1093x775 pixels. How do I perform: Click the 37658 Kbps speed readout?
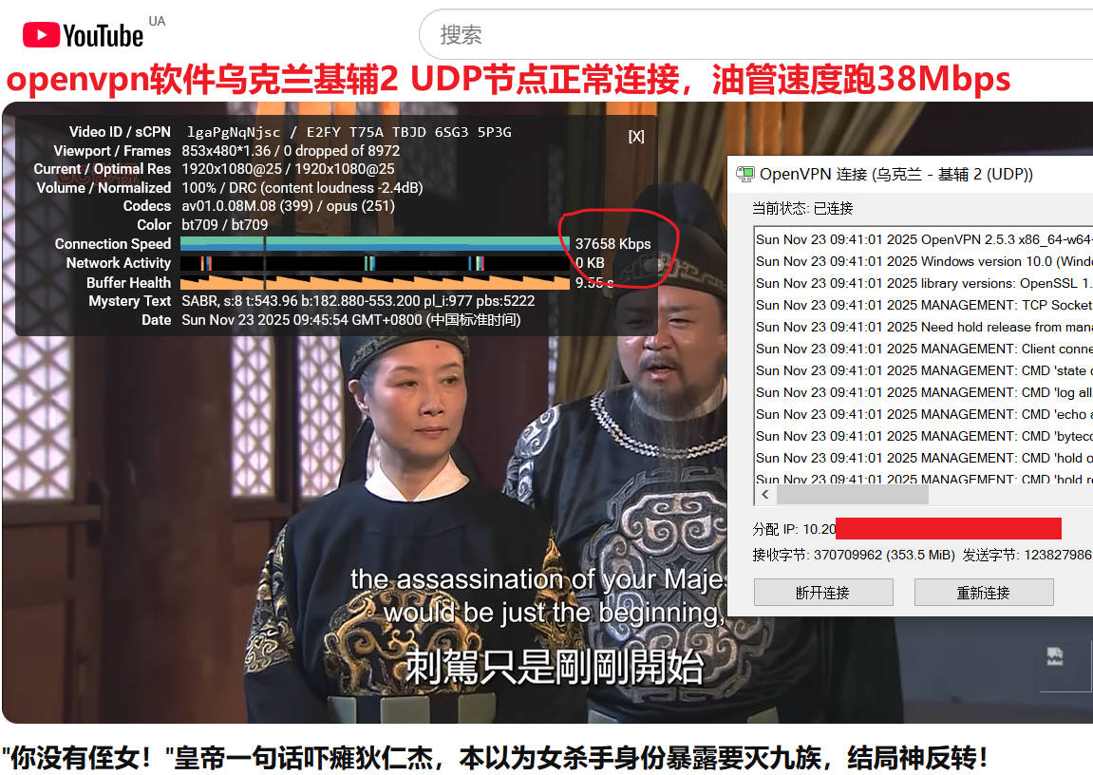612,244
